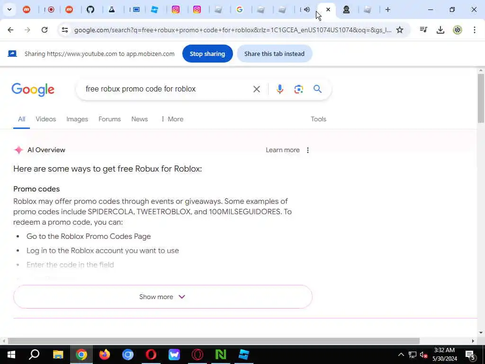
Task: Submit search with magnifier icon
Action: click(x=317, y=89)
